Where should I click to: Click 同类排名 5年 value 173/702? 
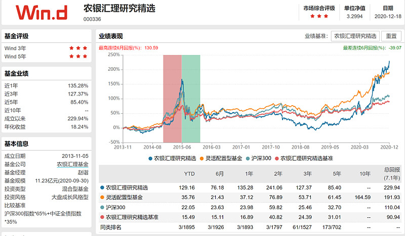(x=332, y=227)
